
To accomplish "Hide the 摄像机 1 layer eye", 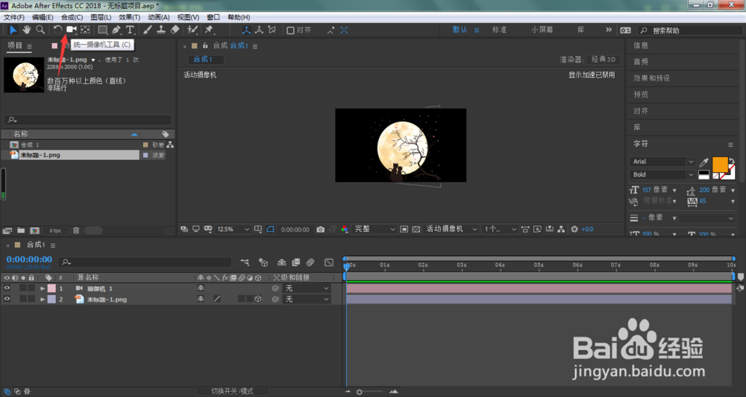I will 7,288.
